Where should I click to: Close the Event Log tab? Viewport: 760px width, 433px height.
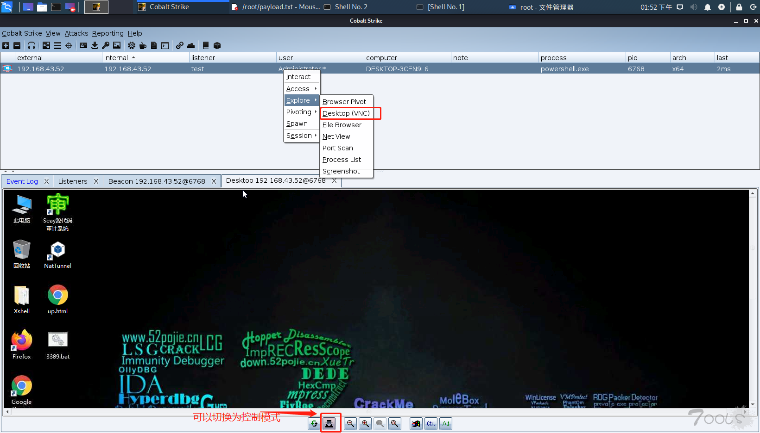46,181
